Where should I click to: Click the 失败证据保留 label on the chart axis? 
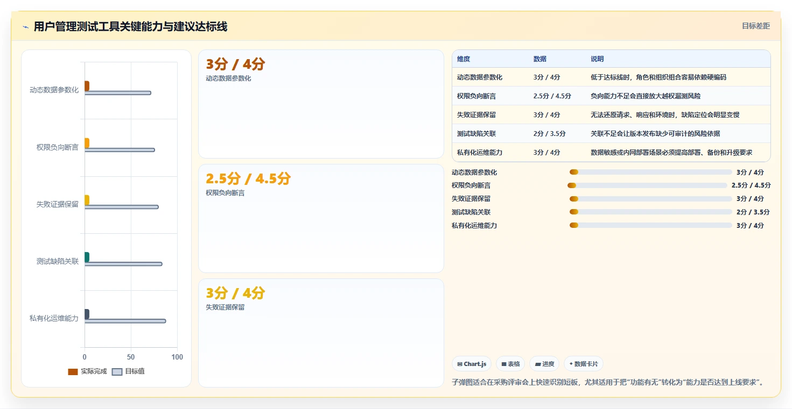click(58, 204)
